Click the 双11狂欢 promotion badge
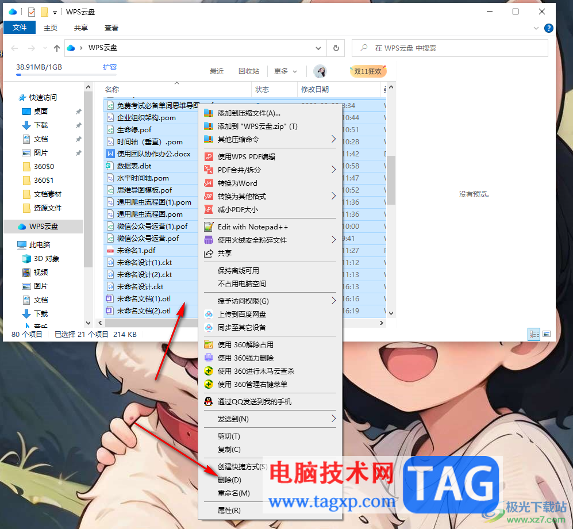The width and height of the screenshot is (573, 529). pos(368,71)
